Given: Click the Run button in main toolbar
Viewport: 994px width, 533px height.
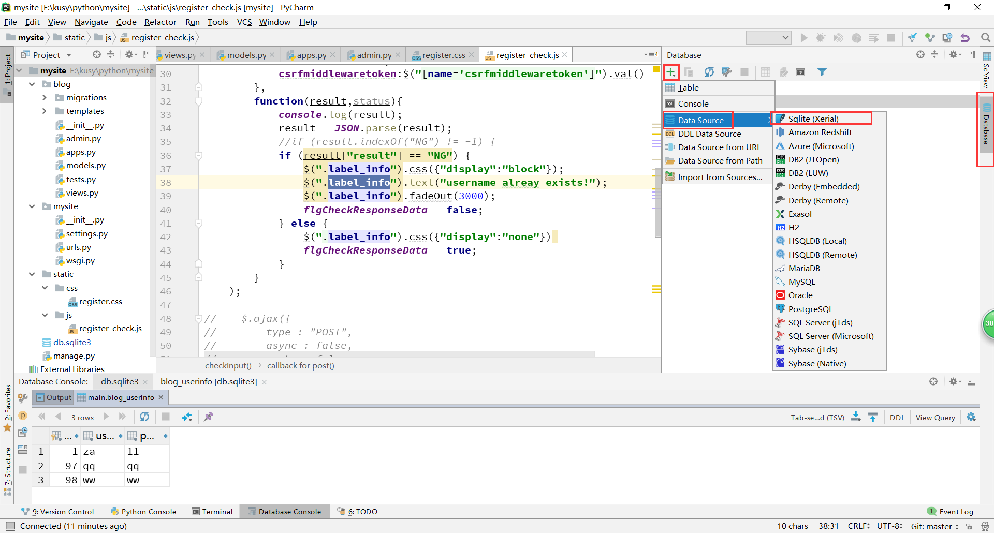Looking at the screenshot, I should 804,37.
